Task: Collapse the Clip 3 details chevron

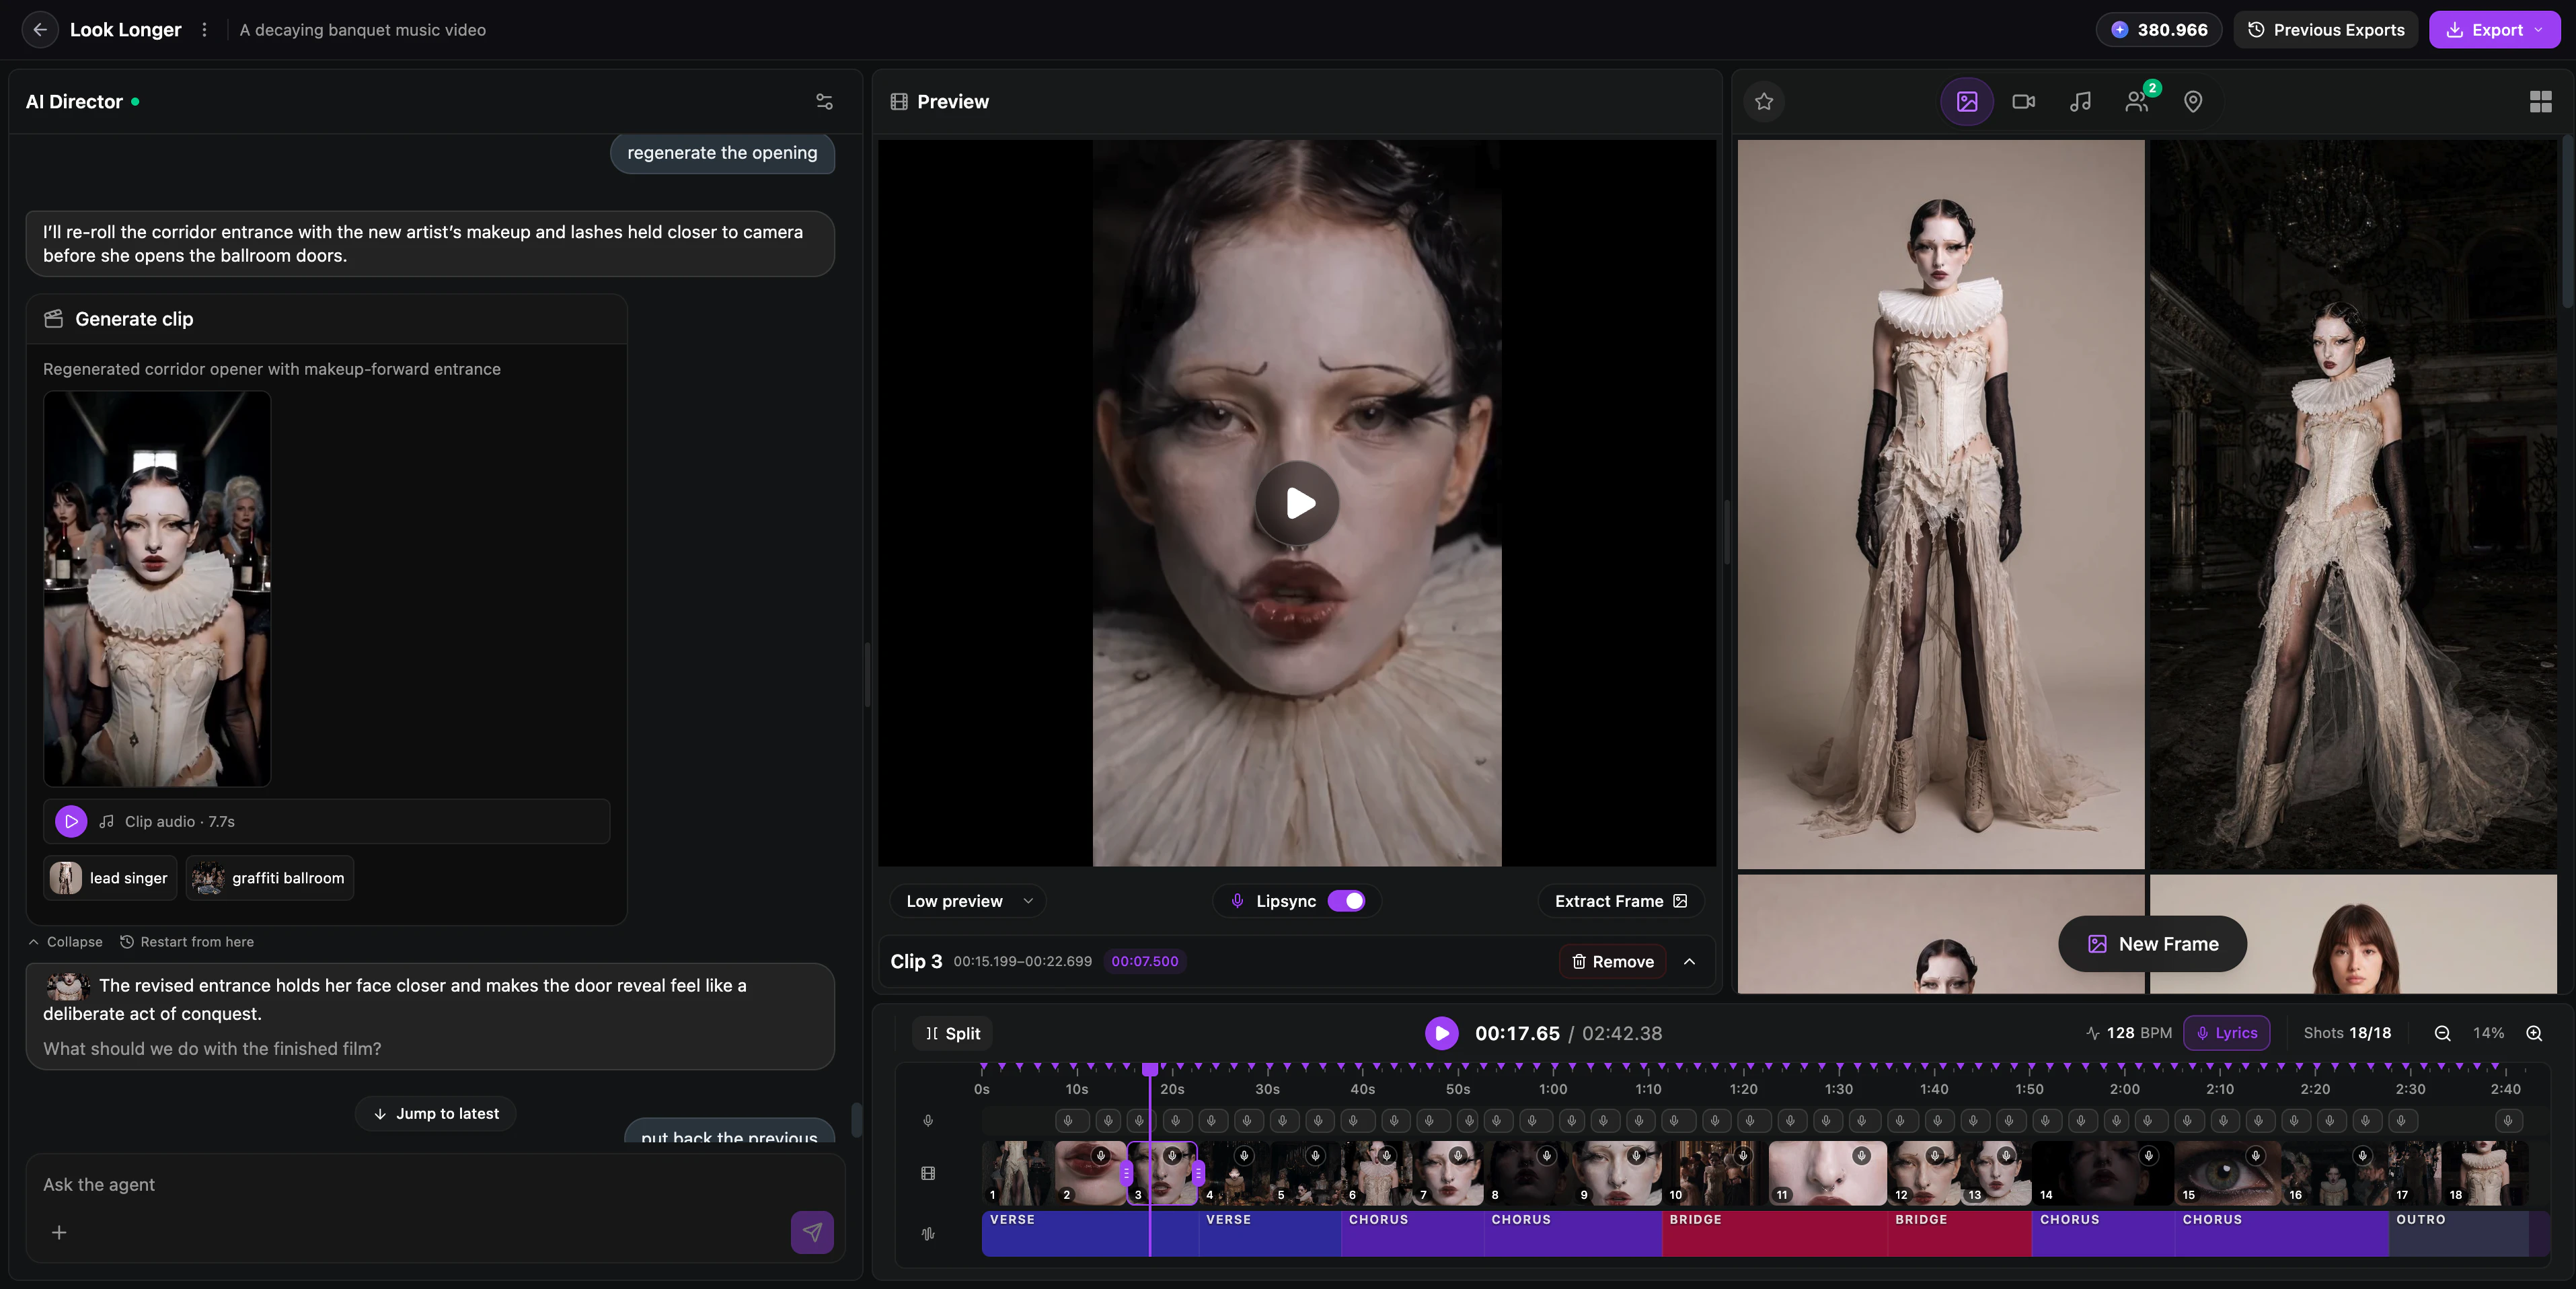Action: click(x=1689, y=961)
